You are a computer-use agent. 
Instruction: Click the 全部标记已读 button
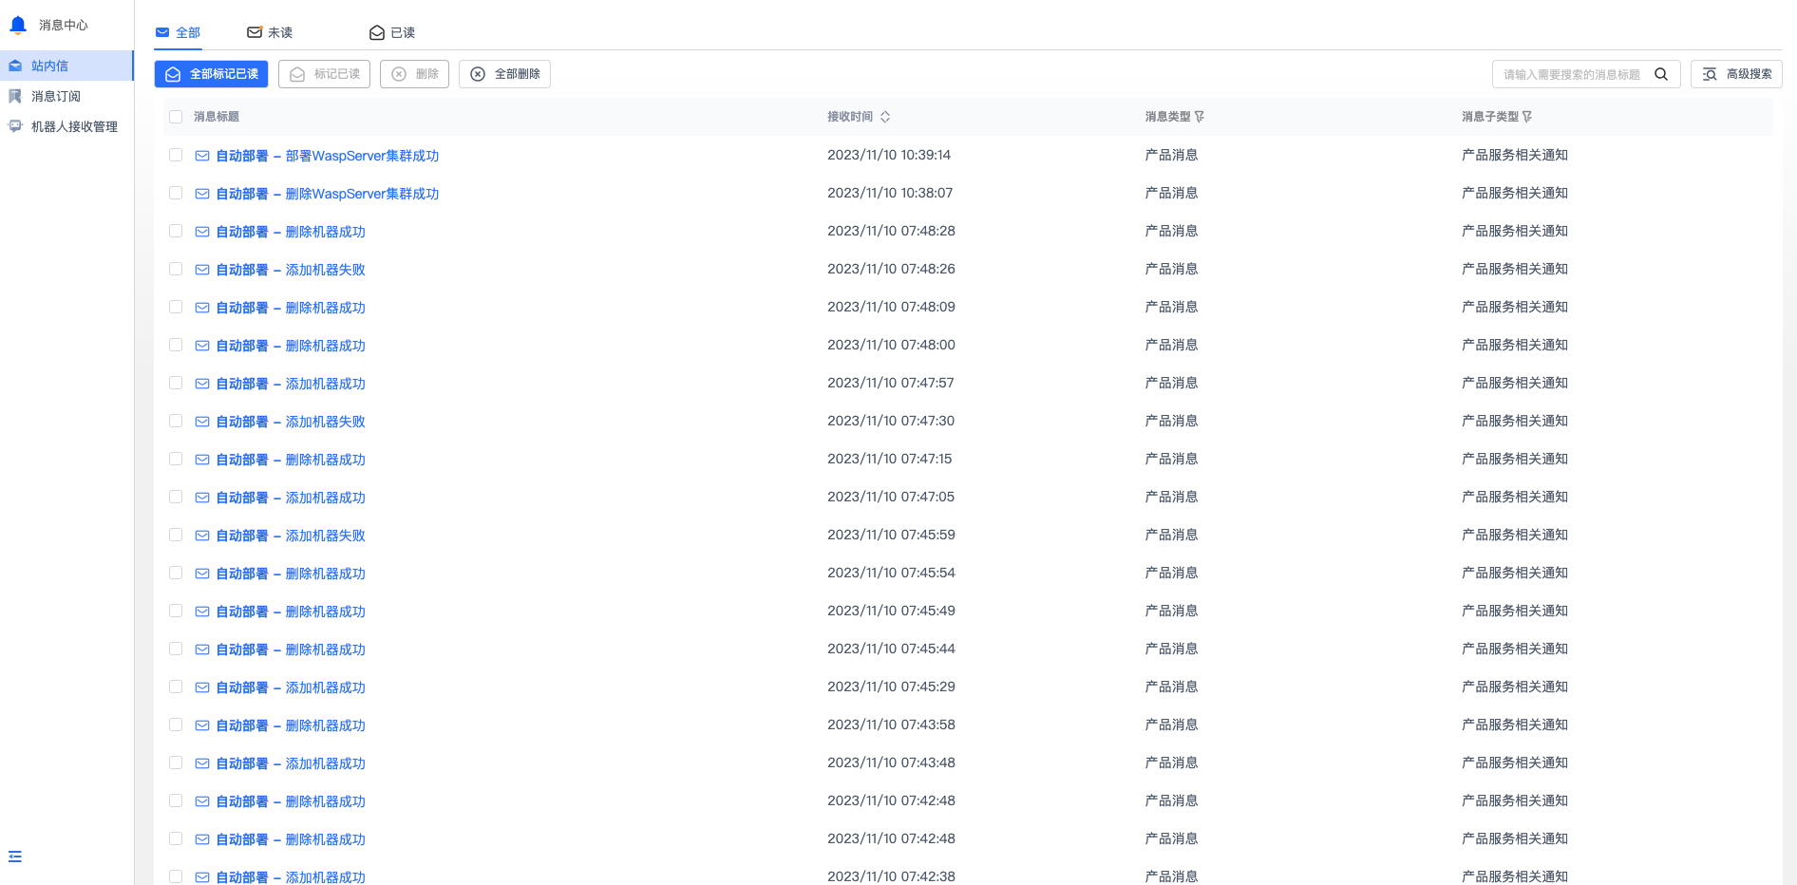click(x=211, y=74)
